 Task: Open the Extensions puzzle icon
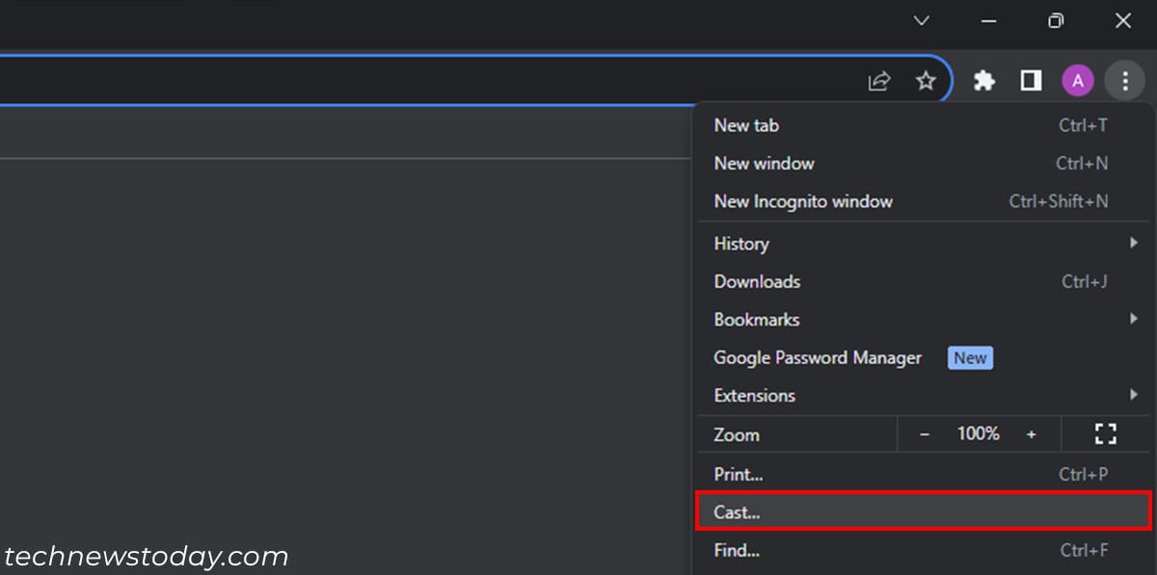coord(983,80)
